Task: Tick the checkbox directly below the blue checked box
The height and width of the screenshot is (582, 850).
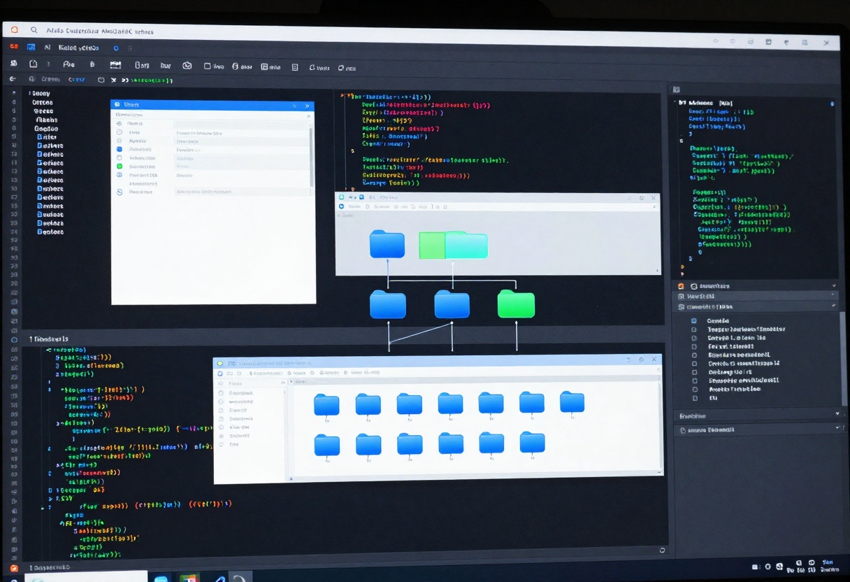Action: coord(694,329)
